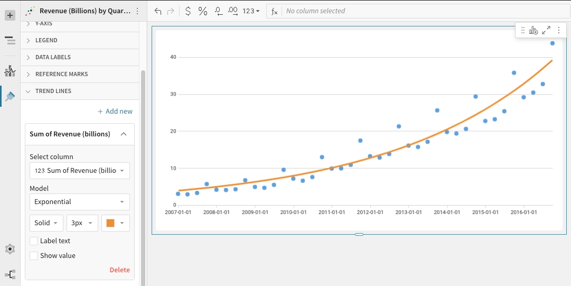Open the paintbrush format panel in sidebar

pyautogui.click(x=10, y=96)
